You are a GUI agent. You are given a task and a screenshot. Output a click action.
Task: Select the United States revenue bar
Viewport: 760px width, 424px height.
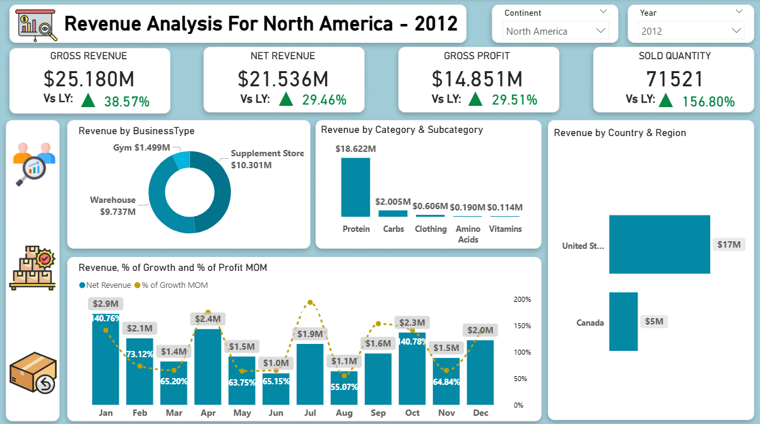tap(660, 244)
